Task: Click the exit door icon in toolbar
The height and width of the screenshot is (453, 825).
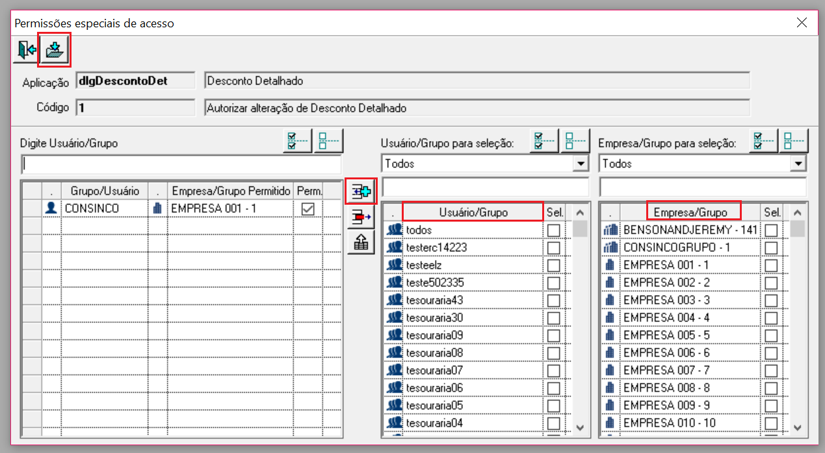Action: coord(26,50)
